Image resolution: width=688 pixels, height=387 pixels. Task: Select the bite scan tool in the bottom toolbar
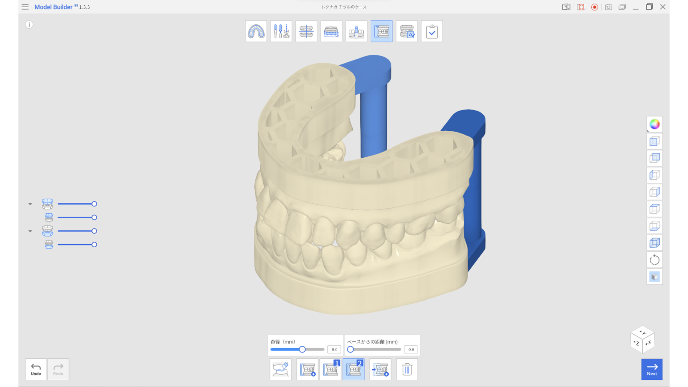(280, 369)
